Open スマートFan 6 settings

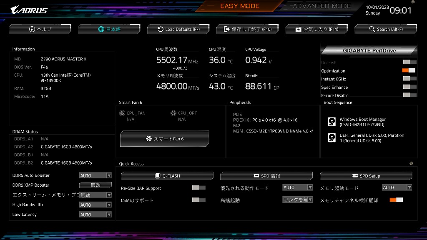(164, 139)
